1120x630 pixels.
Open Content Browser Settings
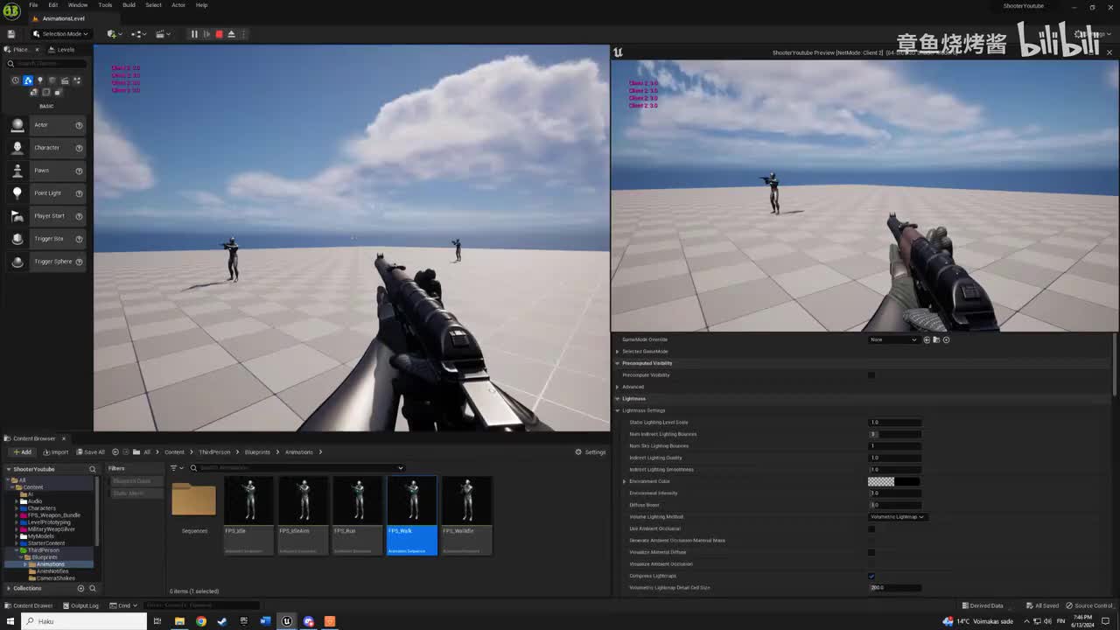pyautogui.click(x=590, y=452)
